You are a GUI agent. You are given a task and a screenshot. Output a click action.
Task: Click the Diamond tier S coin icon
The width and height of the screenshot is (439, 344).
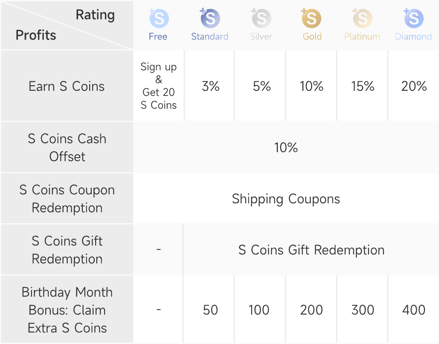coord(413,18)
